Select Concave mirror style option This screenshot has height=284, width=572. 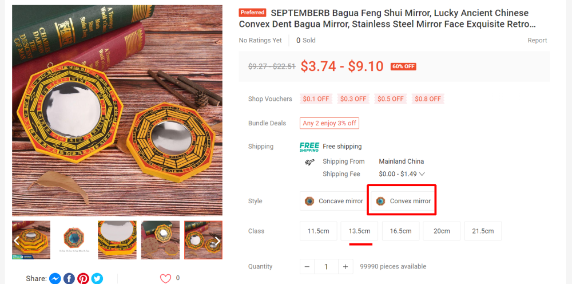tap(334, 201)
